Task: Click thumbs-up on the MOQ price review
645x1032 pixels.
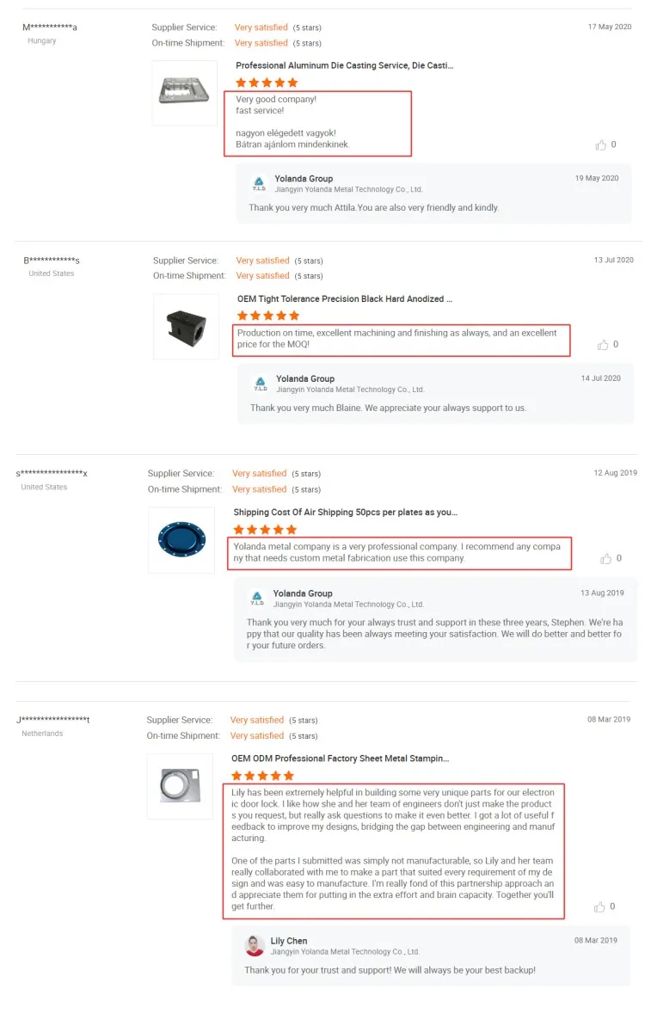Action: pos(603,345)
